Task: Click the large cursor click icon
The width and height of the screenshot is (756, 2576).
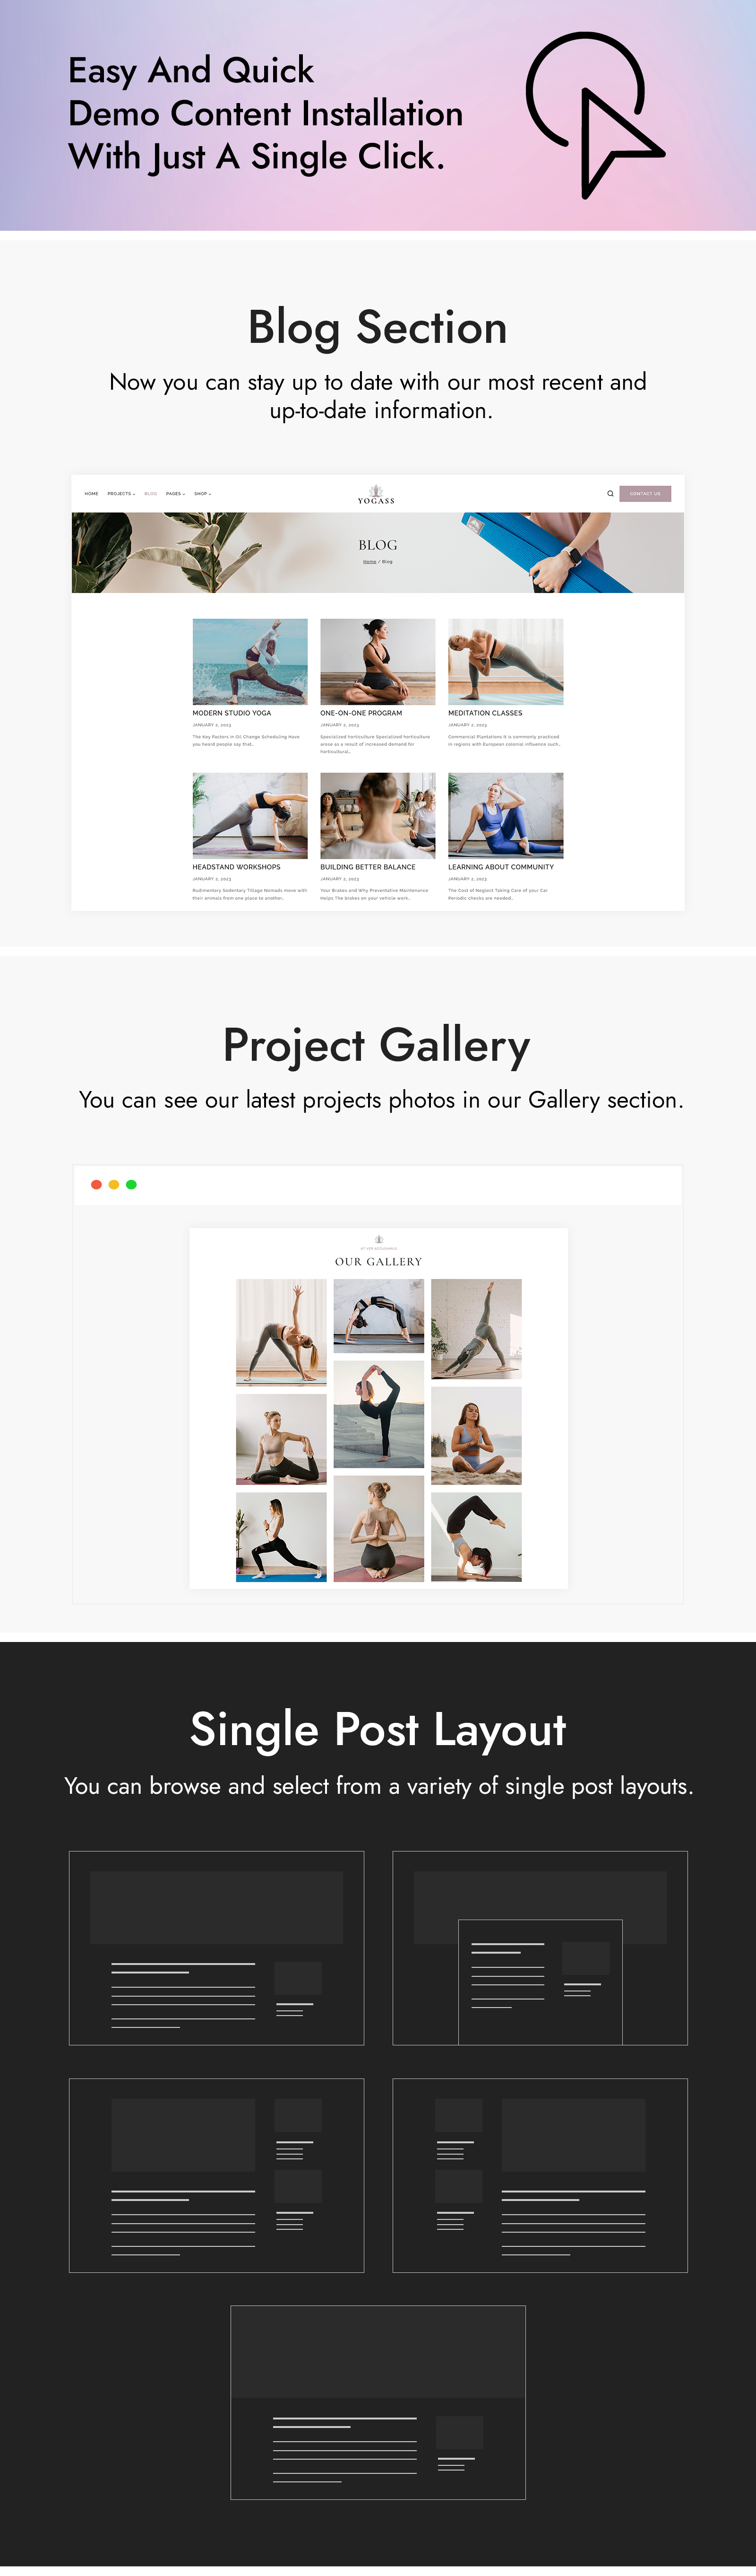Action: point(595,114)
